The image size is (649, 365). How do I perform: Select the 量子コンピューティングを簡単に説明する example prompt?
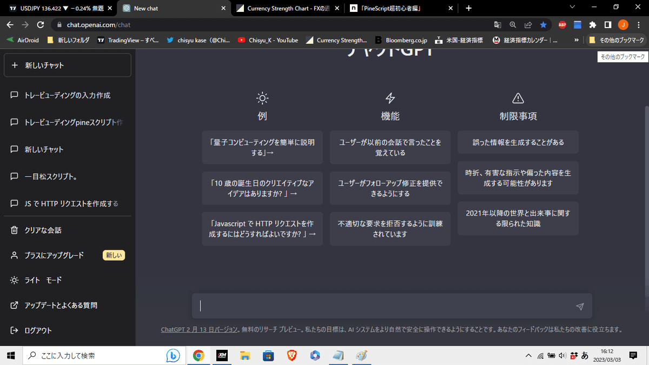click(x=262, y=147)
